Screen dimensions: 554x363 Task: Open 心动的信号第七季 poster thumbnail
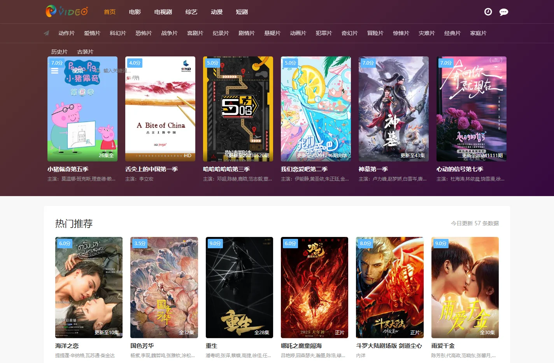click(x=472, y=109)
